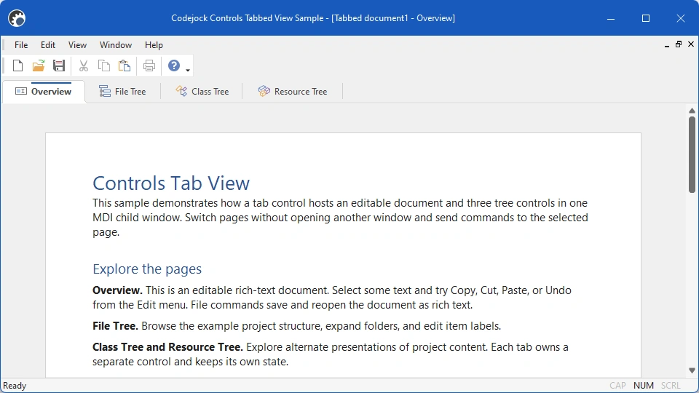The height and width of the screenshot is (393, 699).
Task: Cut selection using the scissors icon
Action: coord(83,66)
